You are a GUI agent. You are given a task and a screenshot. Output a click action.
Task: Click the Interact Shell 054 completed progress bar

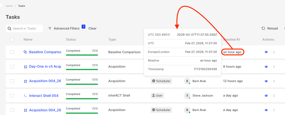tap(82, 98)
